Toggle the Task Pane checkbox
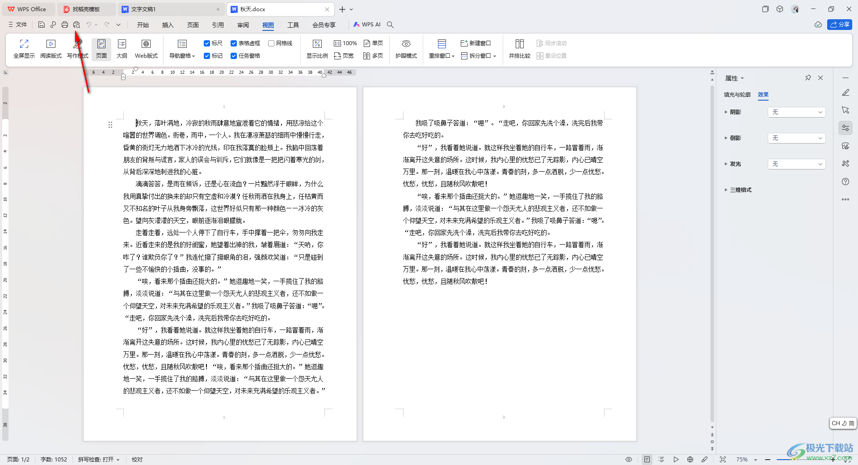858x465 pixels. click(234, 56)
